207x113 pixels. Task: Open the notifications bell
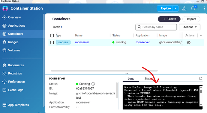coord(193,8)
